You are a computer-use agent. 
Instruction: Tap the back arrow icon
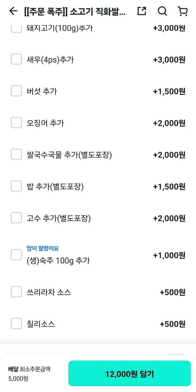[x=13, y=11]
